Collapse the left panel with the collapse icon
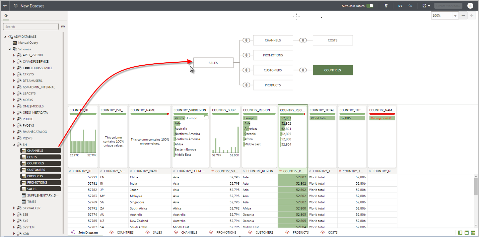 6,15
